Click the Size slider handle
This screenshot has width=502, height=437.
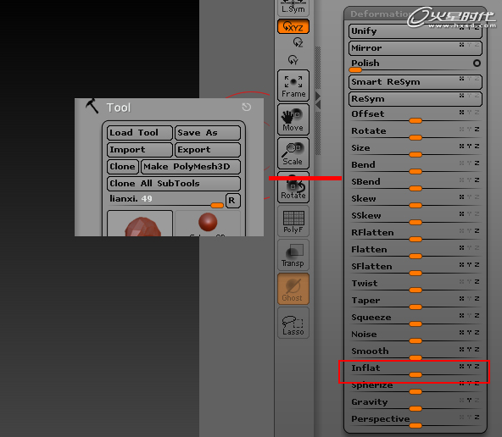coord(416,155)
